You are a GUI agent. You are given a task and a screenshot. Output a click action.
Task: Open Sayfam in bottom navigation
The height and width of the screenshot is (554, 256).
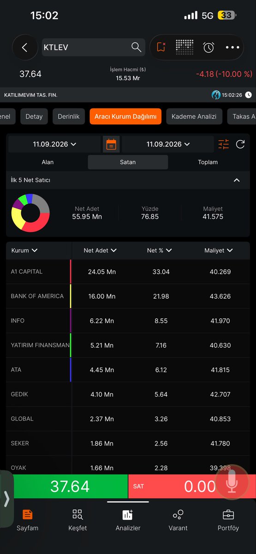28,520
